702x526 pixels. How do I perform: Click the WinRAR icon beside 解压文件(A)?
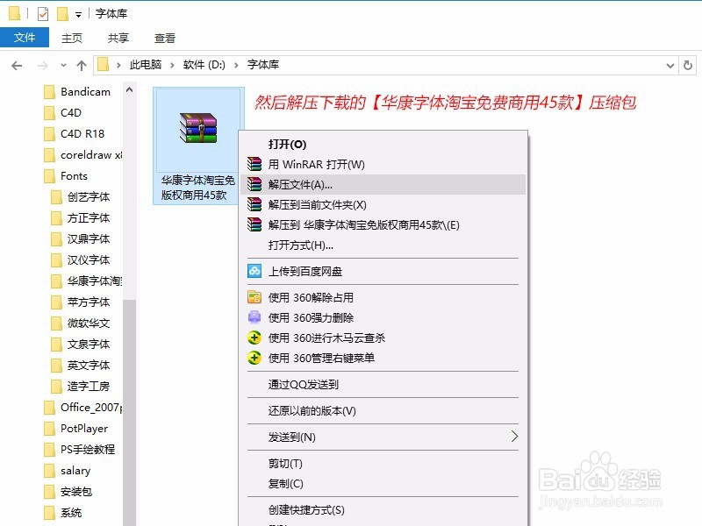pos(254,184)
